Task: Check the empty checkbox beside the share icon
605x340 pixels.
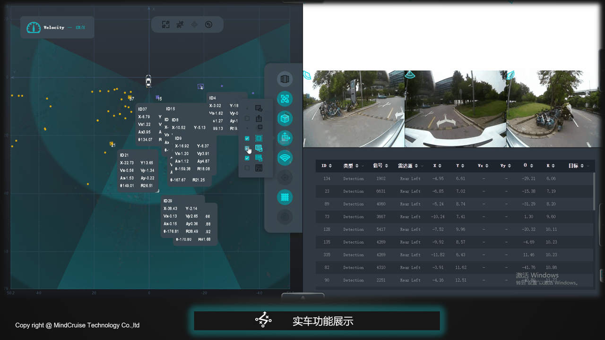Action: point(247,119)
